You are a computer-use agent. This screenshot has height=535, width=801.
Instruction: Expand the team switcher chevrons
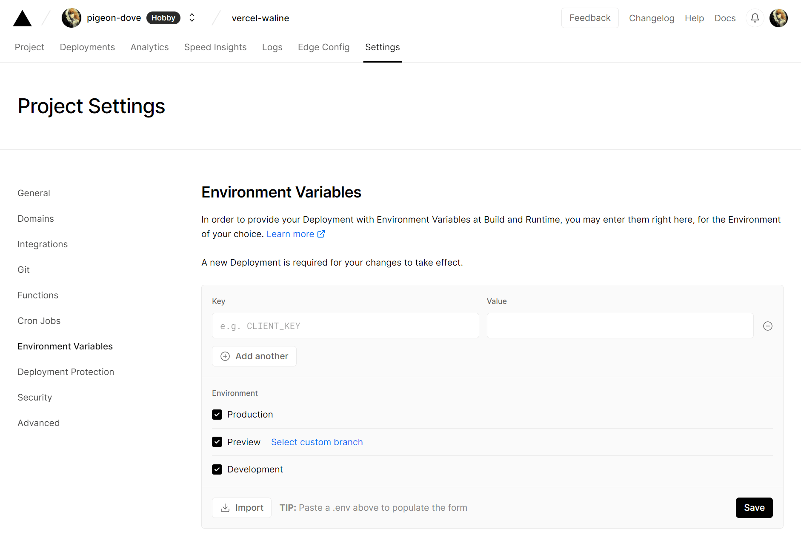(x=192, y=18)
